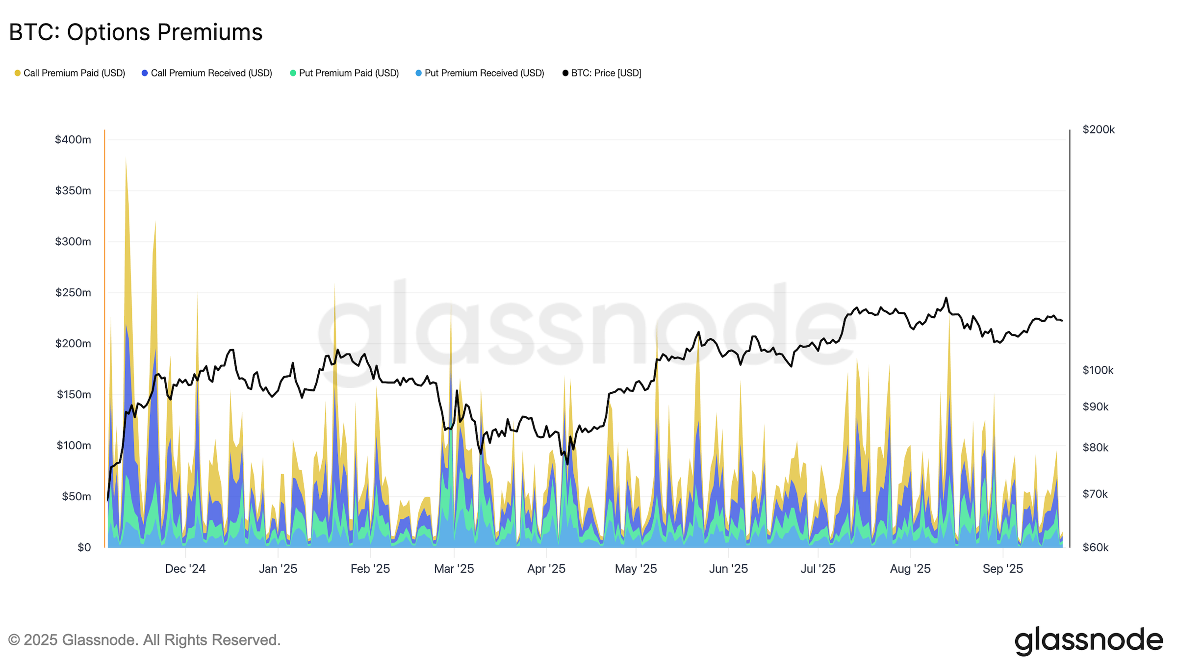The height and width of the screenshot is (662, 1177).
Task: Select the Mar '25 label on the x-axis
Action: 454,569
